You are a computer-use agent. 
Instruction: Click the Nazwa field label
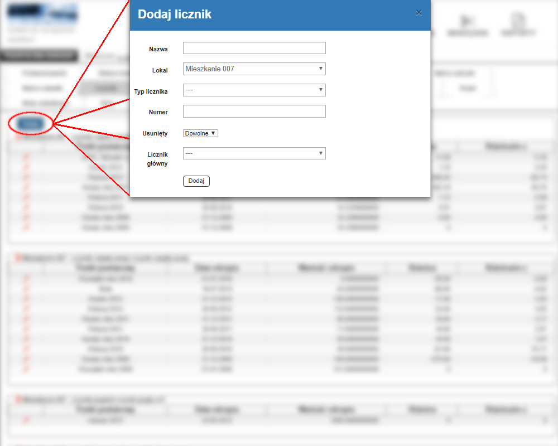pos(158,49)
